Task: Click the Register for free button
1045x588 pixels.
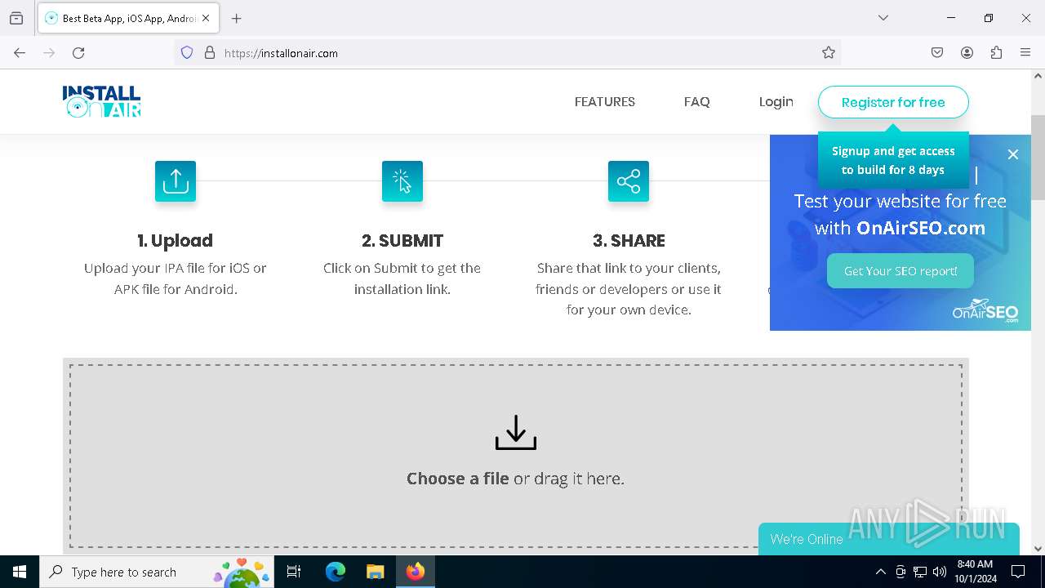Action: (893, 102)
